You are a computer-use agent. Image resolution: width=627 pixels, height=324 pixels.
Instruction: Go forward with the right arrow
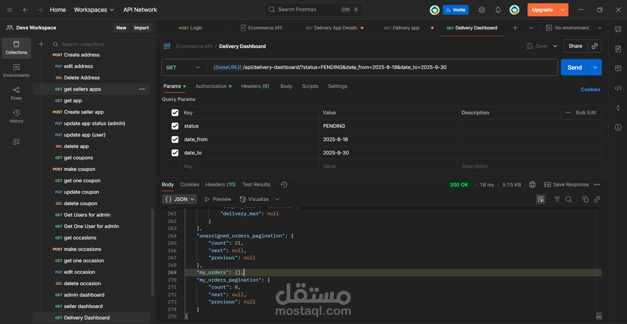point(40,10)
